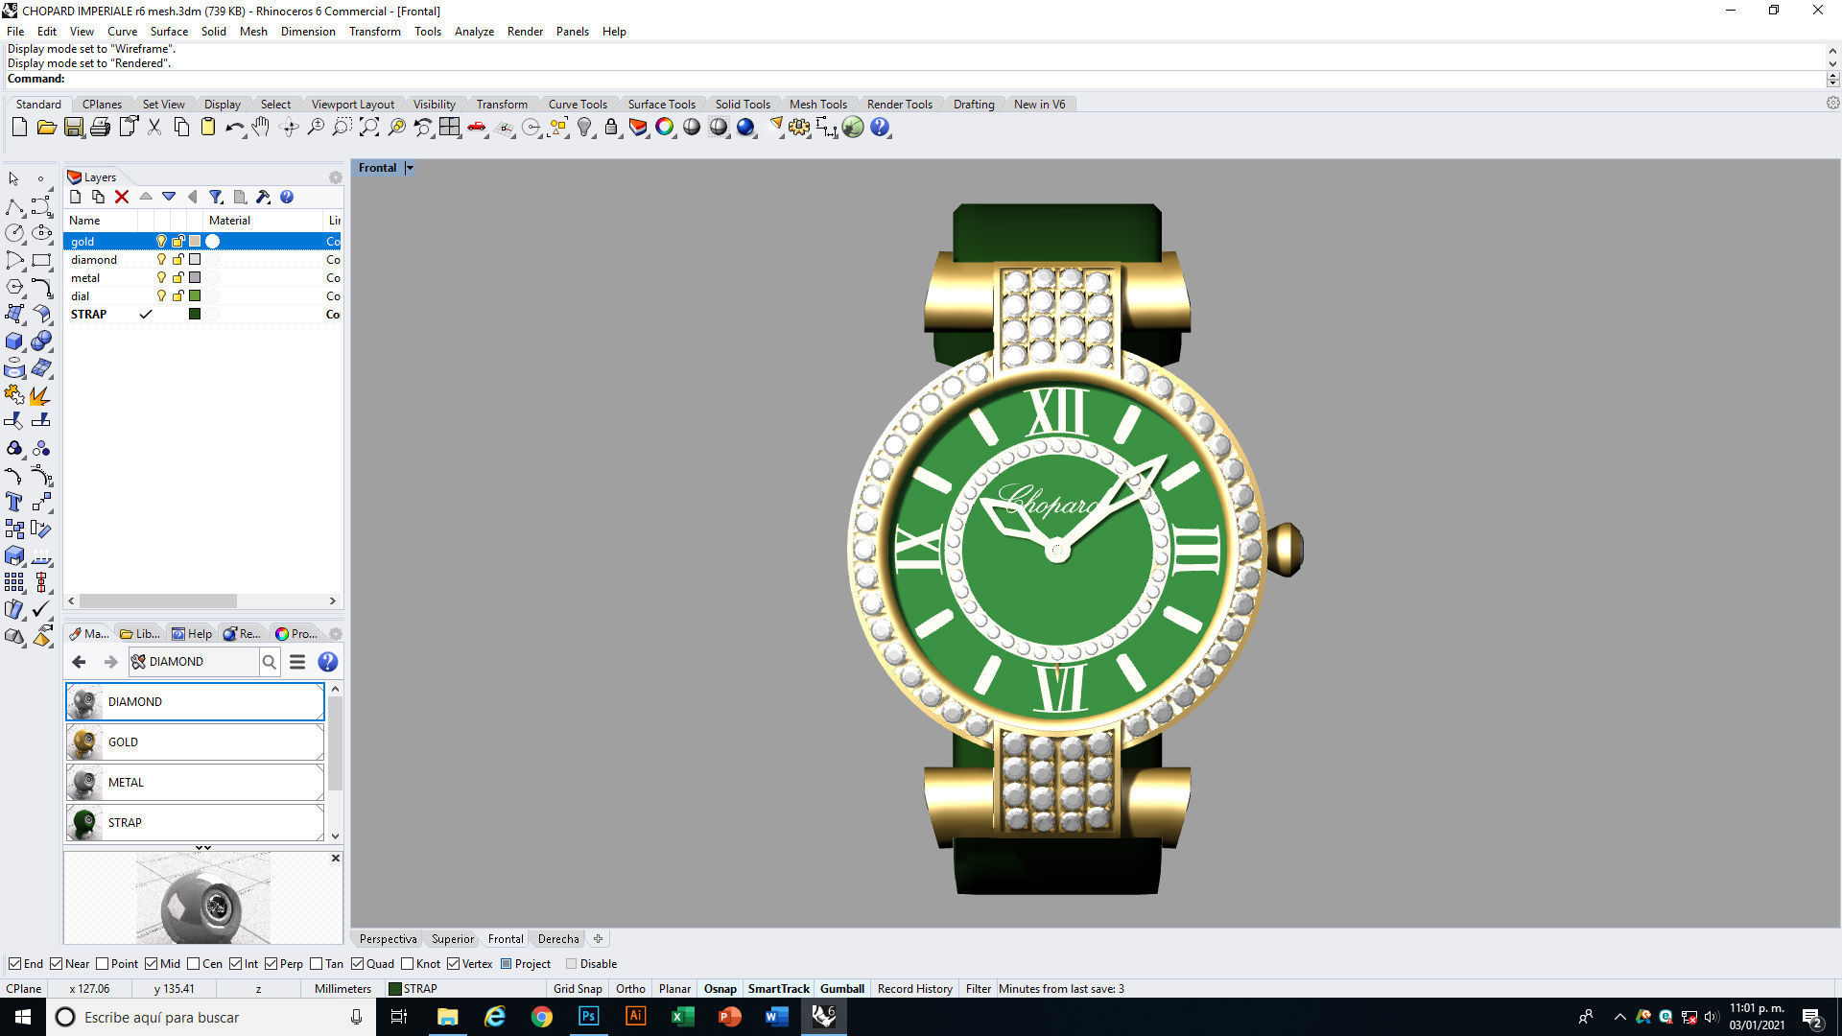Select the Box solid tool in left sidebar

coord(14,341)
